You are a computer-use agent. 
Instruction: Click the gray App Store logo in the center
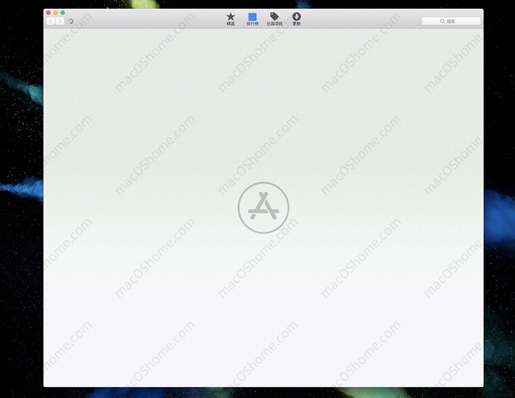263,208
